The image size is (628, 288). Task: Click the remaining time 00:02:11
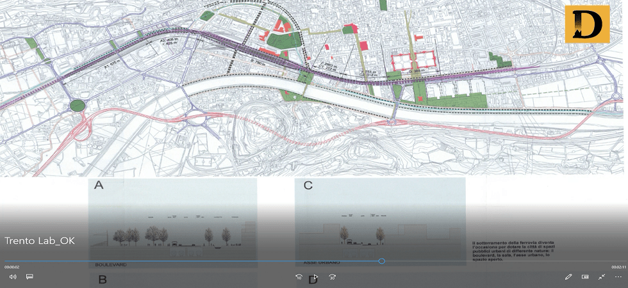618,267
